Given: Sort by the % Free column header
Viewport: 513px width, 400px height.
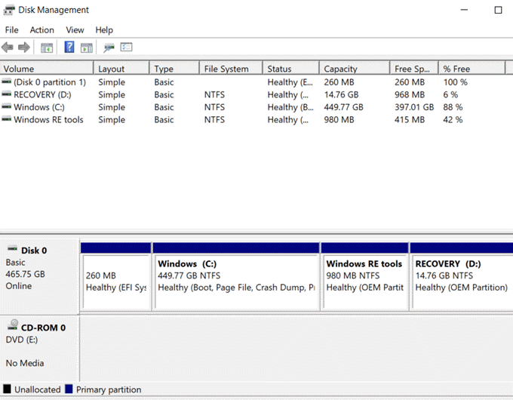Looking at the screenshot, I should pyautogui.click(x=472, y=69).
